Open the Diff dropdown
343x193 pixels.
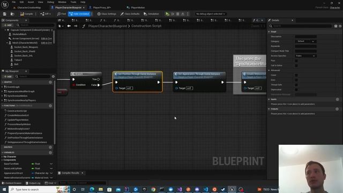46,14
